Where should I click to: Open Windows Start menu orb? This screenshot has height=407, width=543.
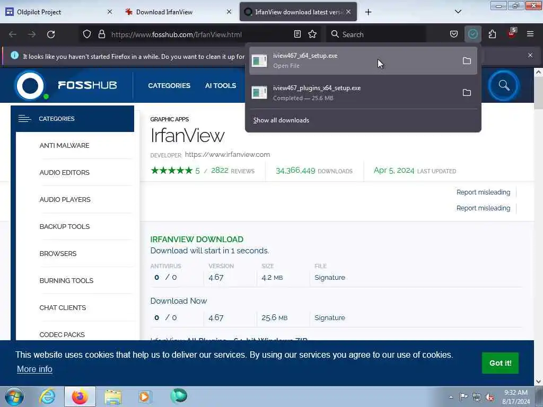pyautogui.click(x=14, y=396)
